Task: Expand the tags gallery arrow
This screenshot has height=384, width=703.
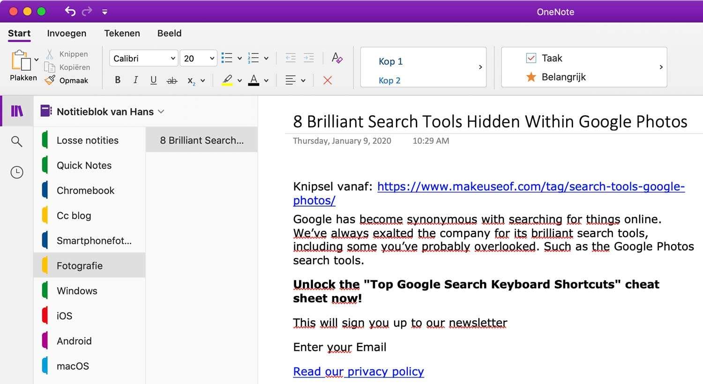Action: pos(661,67)
